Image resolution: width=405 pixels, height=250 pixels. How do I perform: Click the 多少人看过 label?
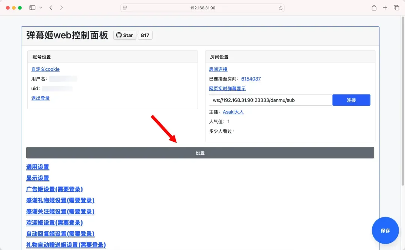pyautogui.click(x=221, y=131)
